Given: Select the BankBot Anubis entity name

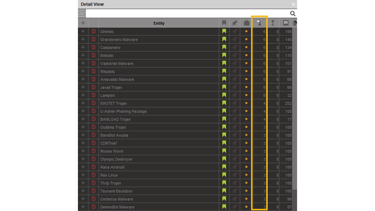Looking at the screenshot, I should (114, 135).
